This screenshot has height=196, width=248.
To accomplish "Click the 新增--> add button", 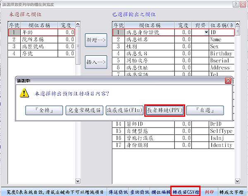I will pyautogui.click(x=96, y=40).
